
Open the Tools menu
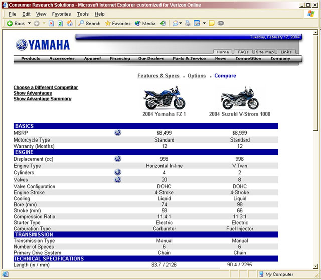[83, 14]
